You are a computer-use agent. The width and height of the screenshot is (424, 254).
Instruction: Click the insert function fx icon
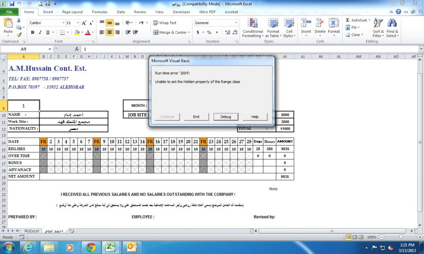(77, 49)
